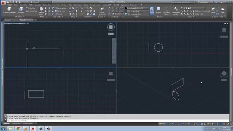Click the AutoCAD taskbar icon

coord(33,128)
